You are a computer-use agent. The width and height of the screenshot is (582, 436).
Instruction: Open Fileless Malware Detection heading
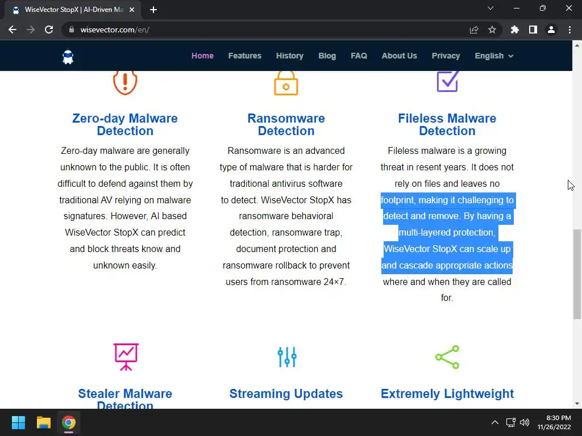[x=447, y=124]
